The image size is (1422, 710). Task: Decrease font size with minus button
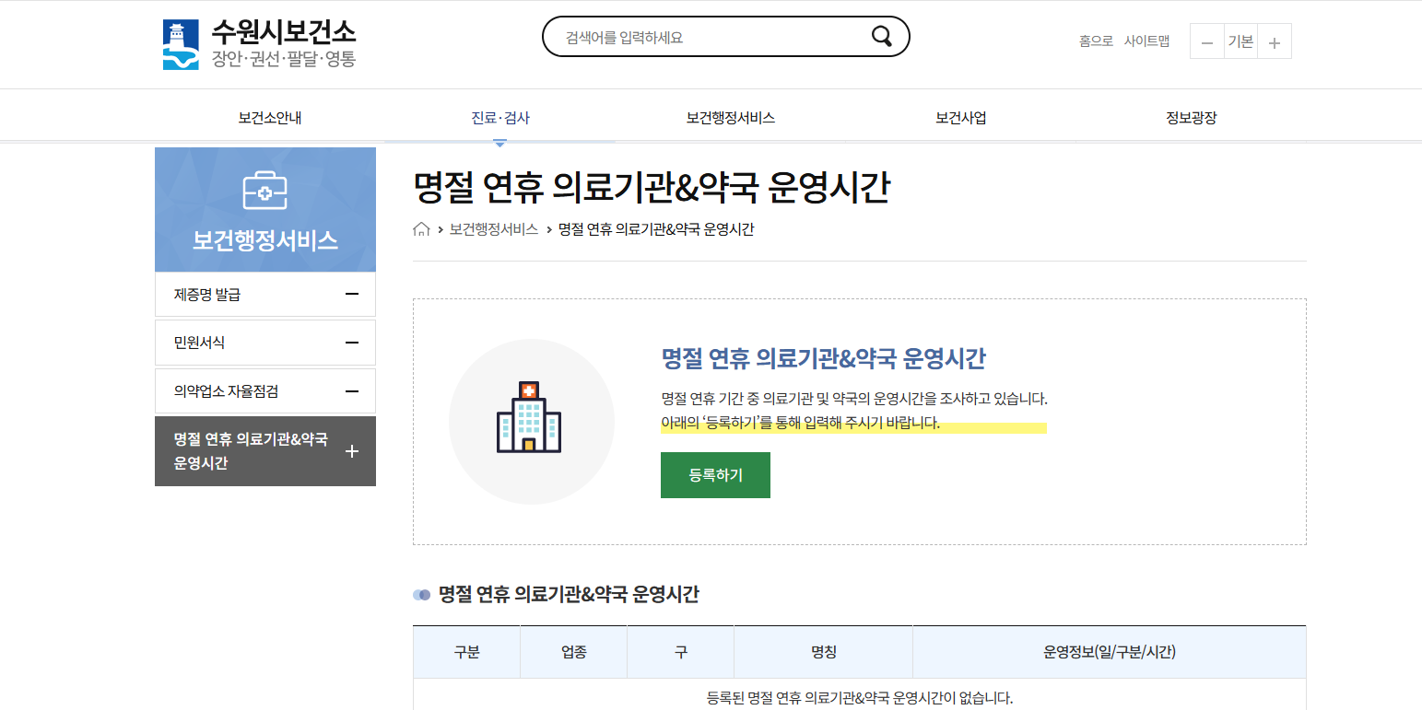(x=1207, y=42)
